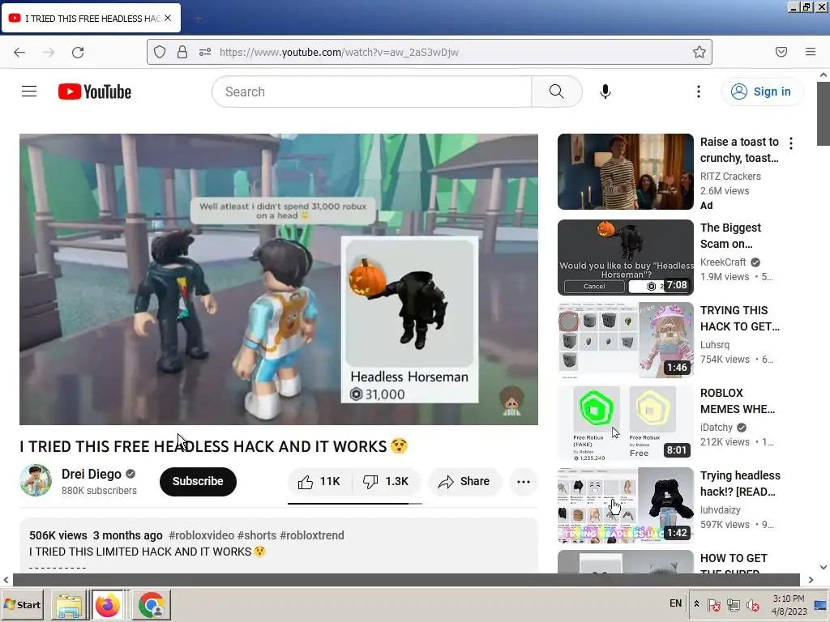Click the site security padlock icon

pos(182,52)
